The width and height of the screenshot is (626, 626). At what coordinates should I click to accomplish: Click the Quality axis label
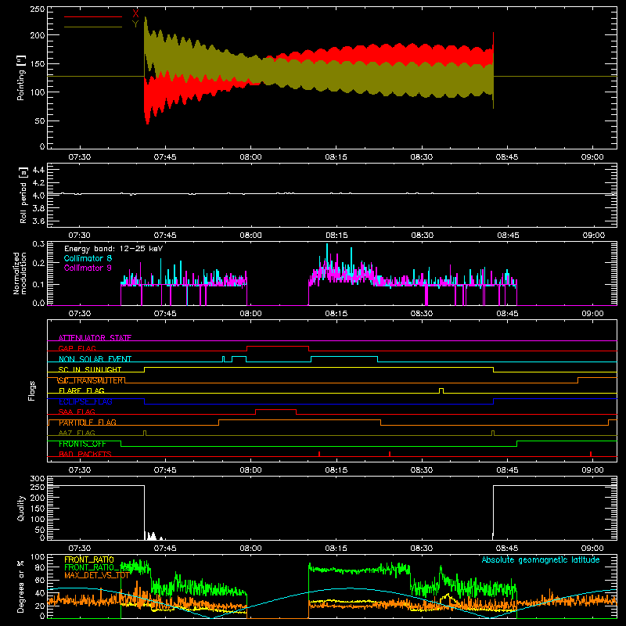21,508
